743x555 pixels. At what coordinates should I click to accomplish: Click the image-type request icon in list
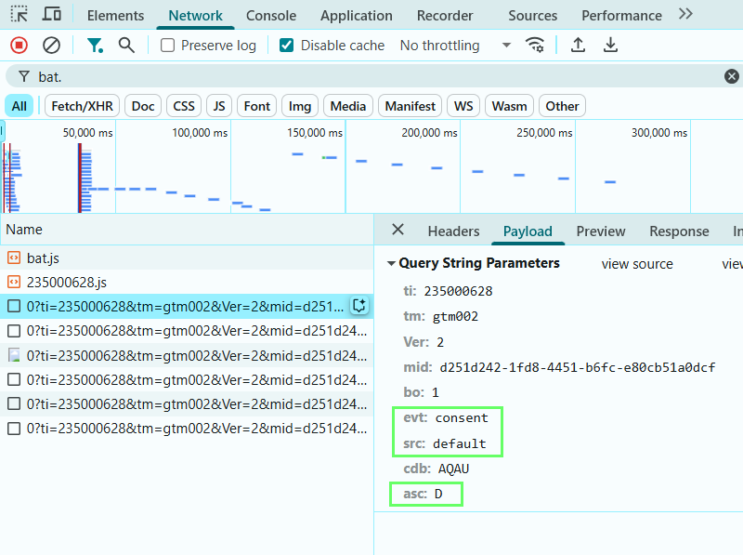pyautogui.click(x=14, y=355)
